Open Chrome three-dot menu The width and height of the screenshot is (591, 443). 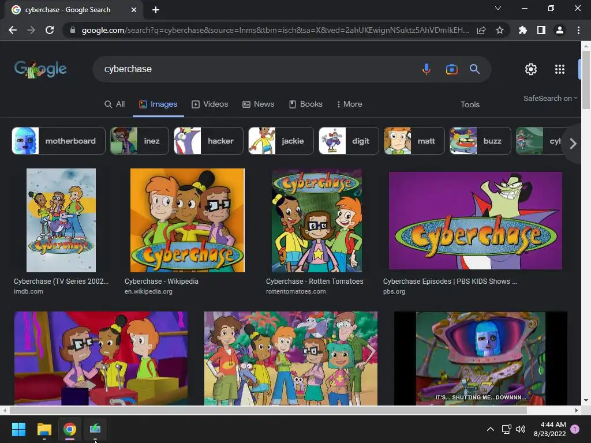click(578, 30)
